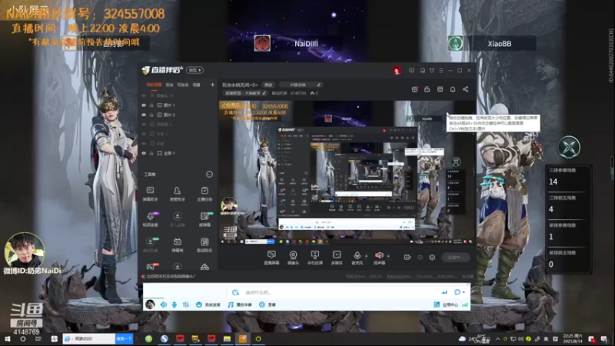
Task: Open the 弹幕秀 tool icon
Action: coord(177,245)
